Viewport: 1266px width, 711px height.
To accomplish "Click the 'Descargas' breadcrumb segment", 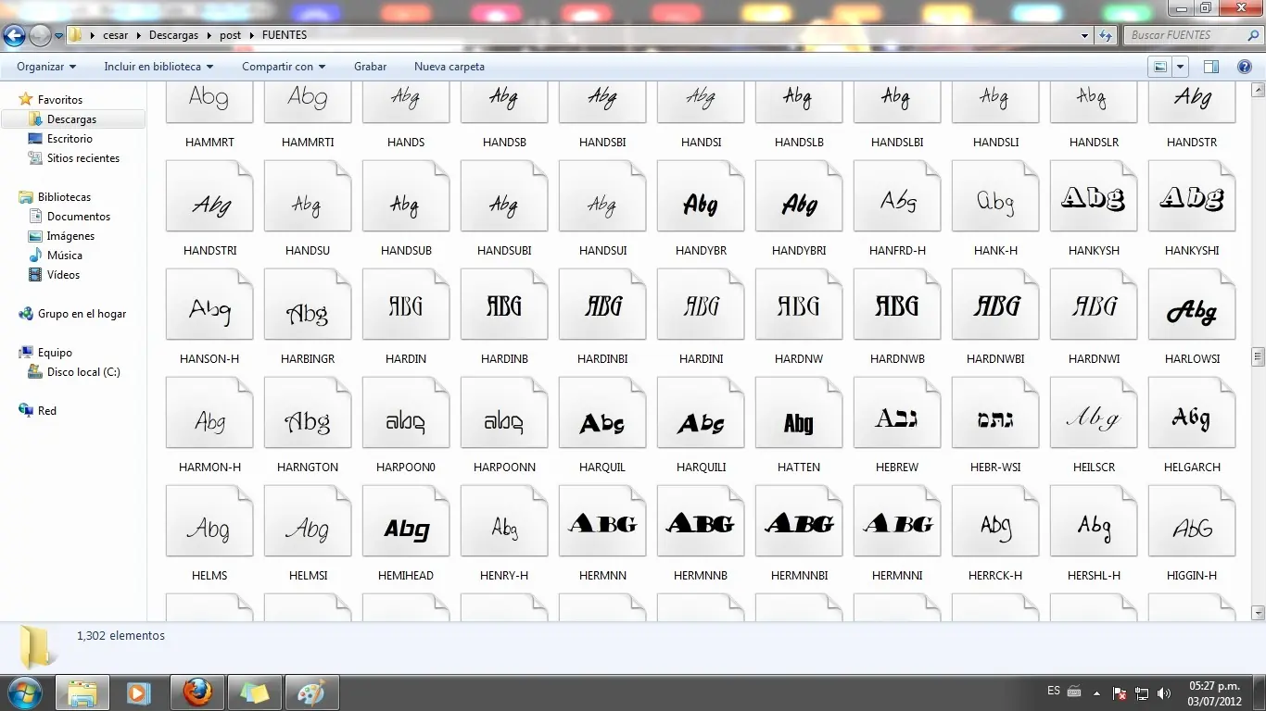I will click(x=174, y=35).
